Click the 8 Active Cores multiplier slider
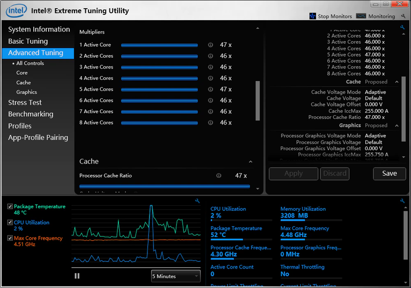 coord(159,122)
